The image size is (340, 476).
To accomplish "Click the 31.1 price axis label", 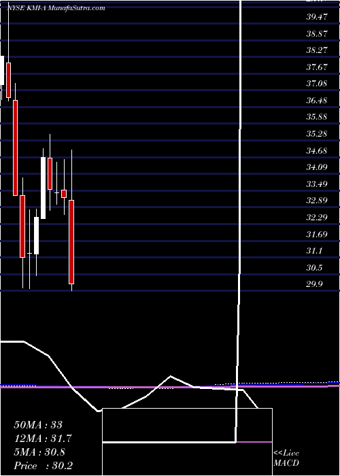I will click(x=314, y=251).
